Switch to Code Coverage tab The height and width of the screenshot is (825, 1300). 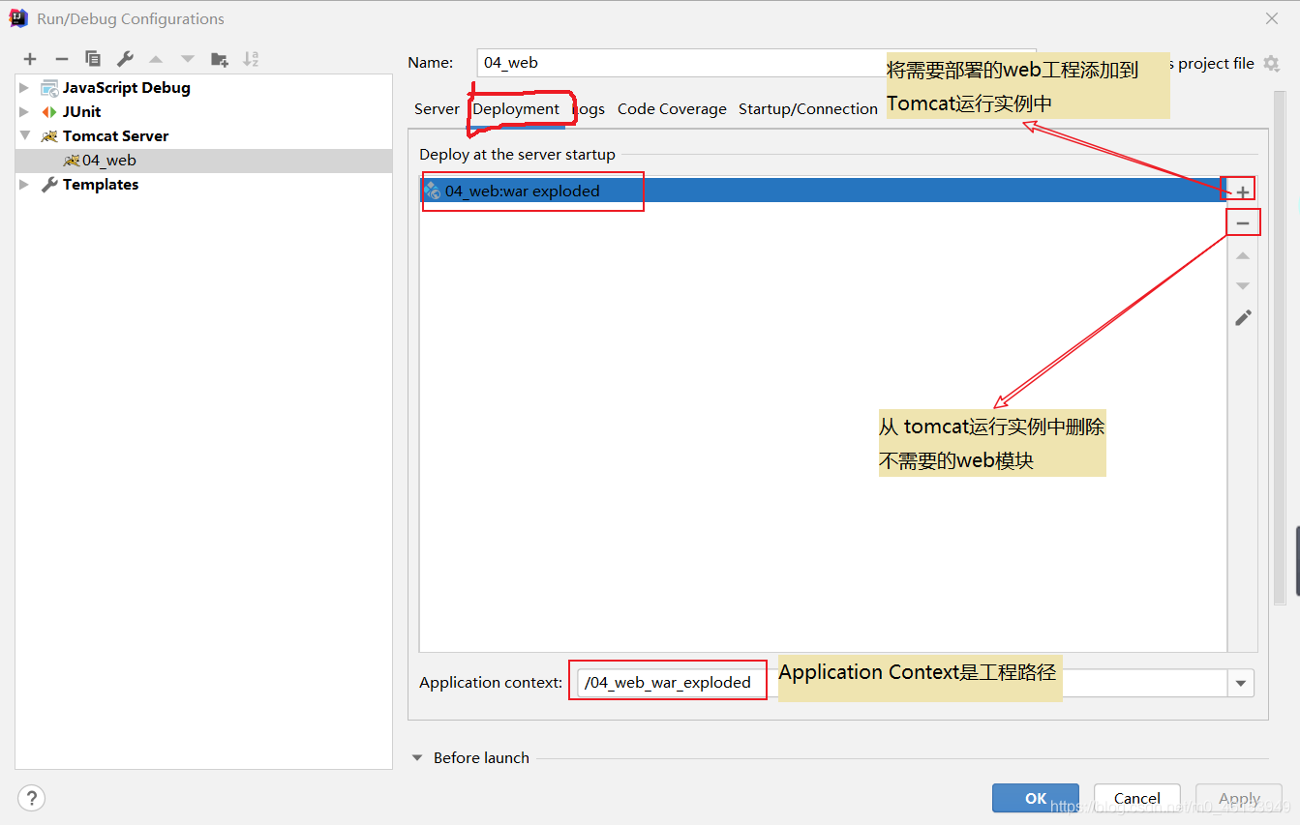(x=672, y=108)
